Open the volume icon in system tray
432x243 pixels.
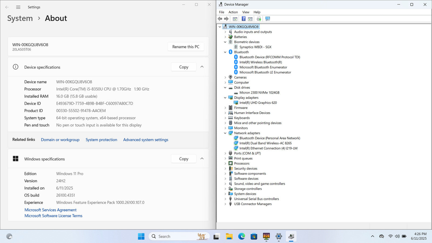(397, 236)
